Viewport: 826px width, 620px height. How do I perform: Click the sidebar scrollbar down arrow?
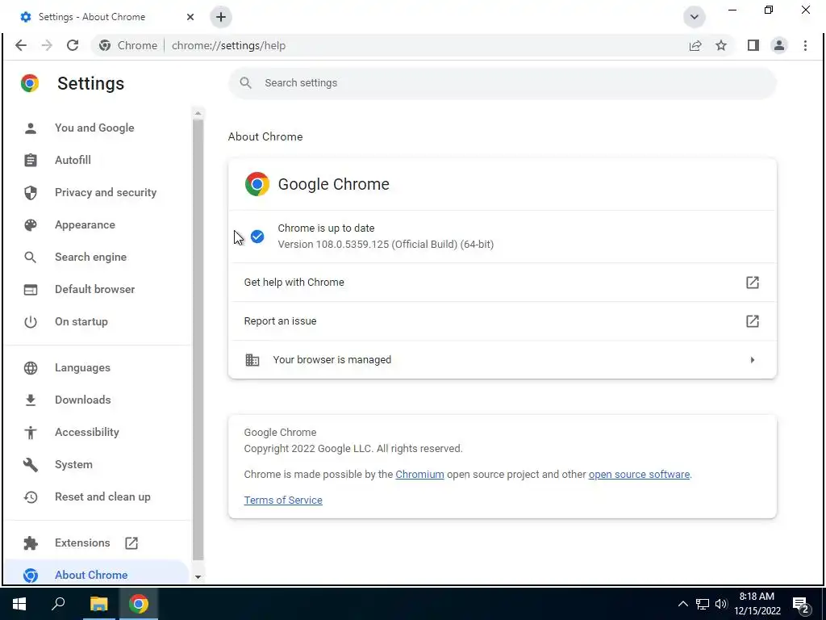point(198,576)
